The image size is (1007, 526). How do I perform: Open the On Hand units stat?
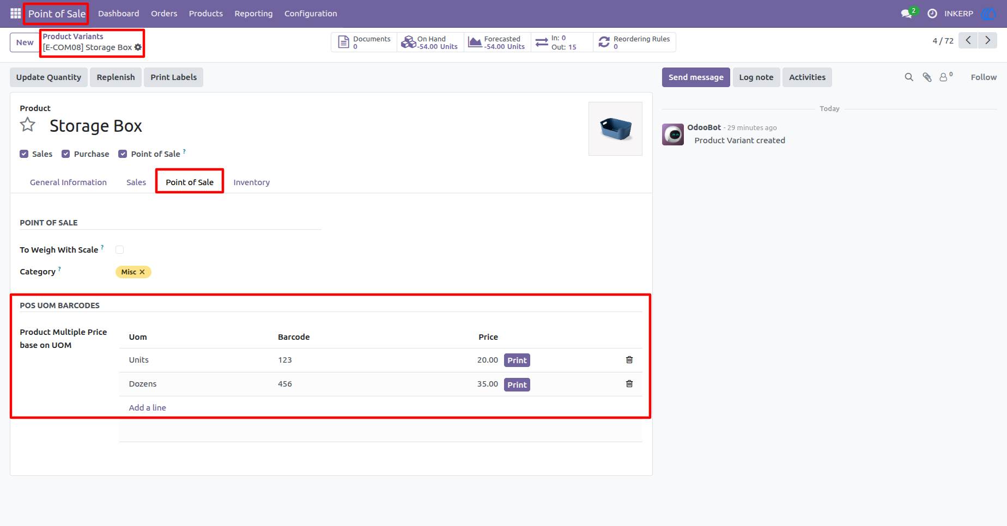click(x=430, y=42)
